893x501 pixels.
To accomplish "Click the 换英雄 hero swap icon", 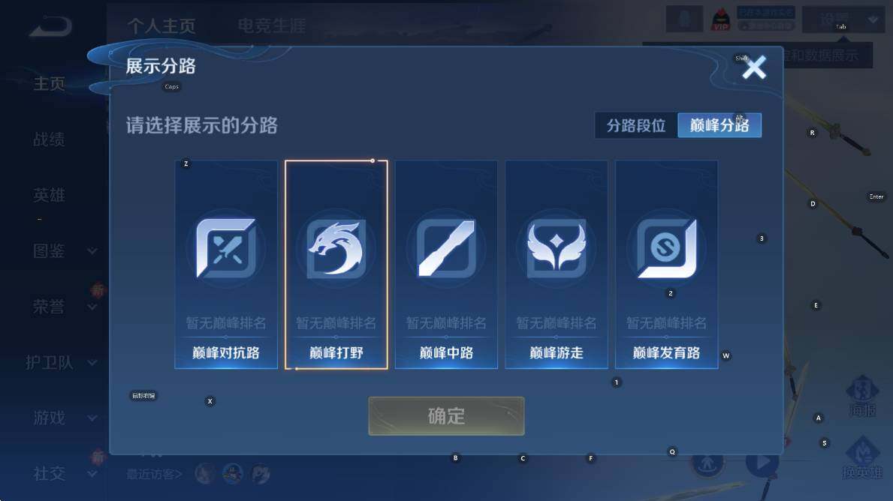I will [862, 457].
